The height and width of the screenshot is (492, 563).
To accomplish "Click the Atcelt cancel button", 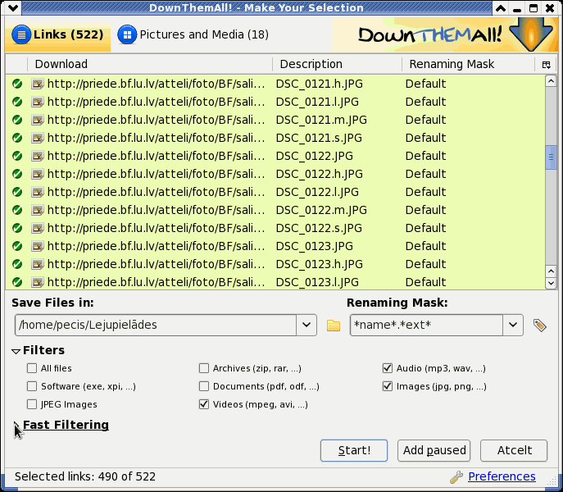I will click(514, 450).
